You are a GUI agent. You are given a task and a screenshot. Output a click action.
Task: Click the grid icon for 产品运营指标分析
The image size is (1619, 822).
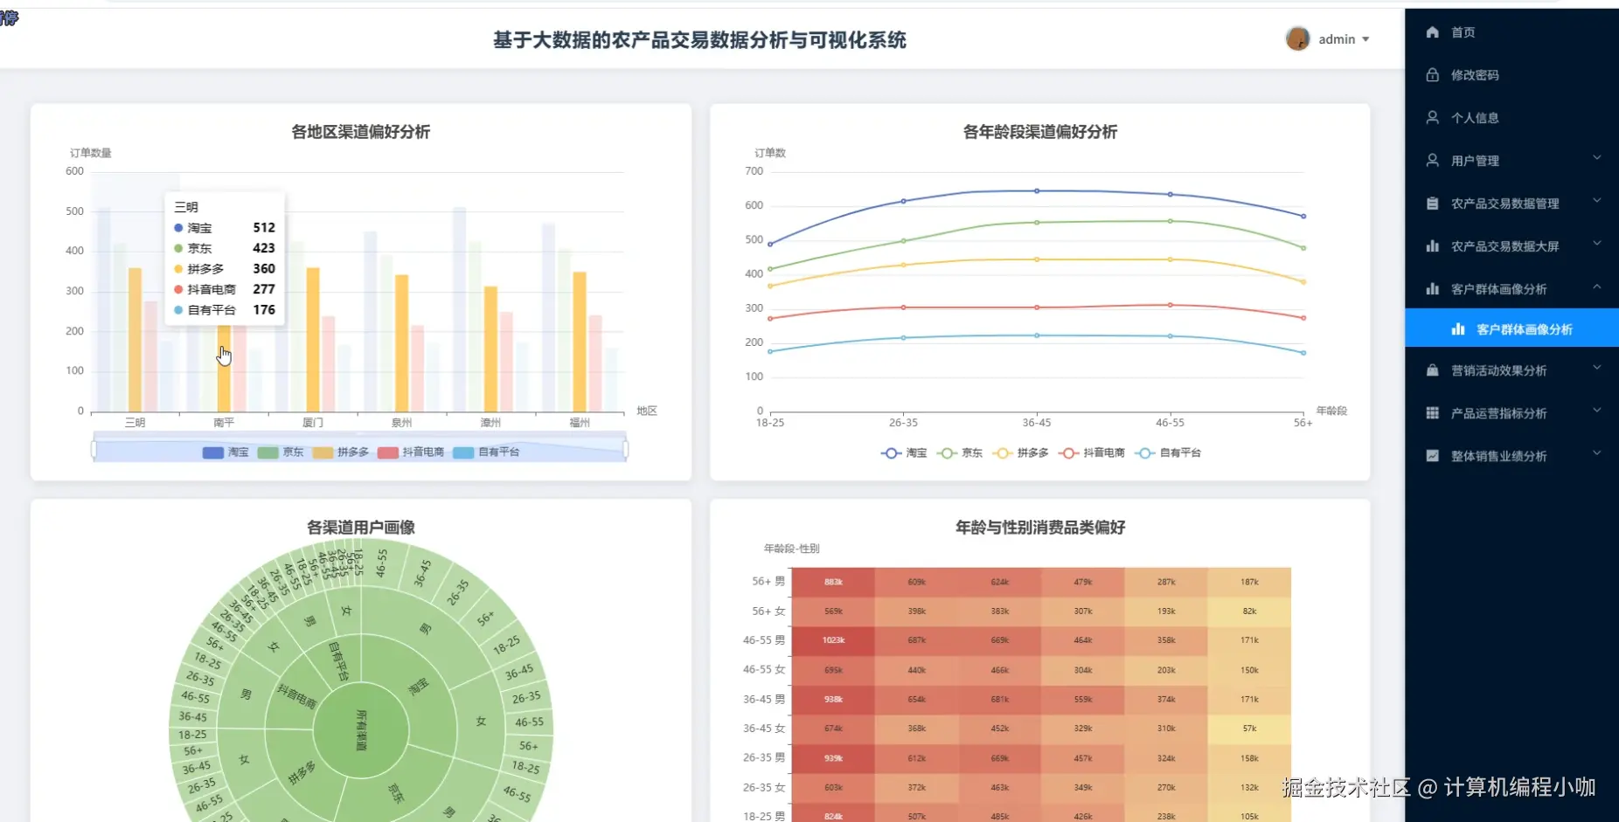pyautogui.click(x=1432, y=413)
